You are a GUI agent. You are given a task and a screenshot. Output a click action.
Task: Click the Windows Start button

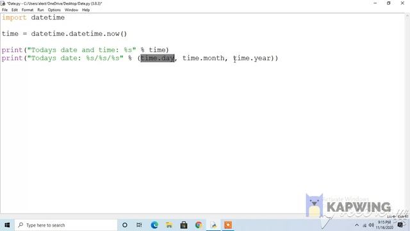click(x=7, y=225)
